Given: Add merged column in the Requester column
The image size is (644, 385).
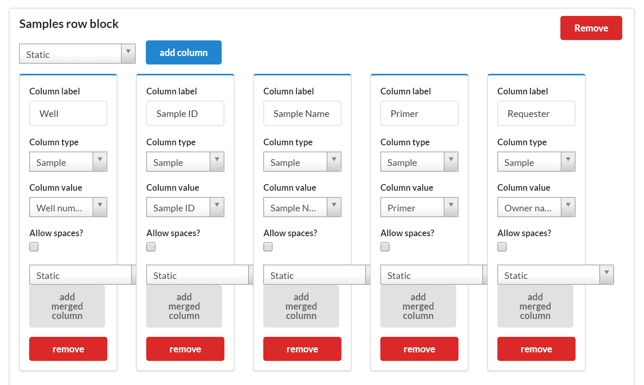Looking at the screenshot, I should 535,306.
